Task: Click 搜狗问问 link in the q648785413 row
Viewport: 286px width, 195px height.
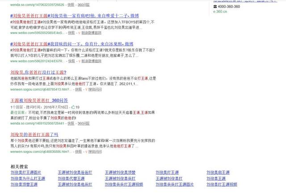Action: tap(95, 89)
